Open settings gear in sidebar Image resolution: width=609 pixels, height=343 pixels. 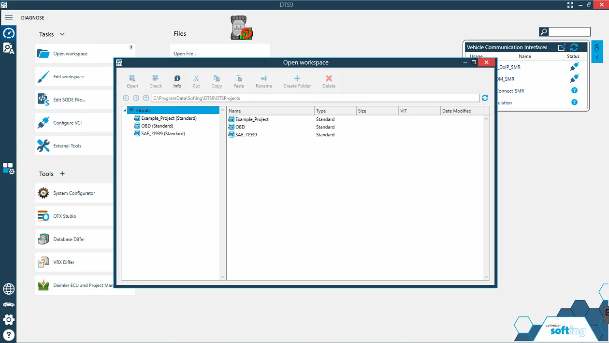8,319
